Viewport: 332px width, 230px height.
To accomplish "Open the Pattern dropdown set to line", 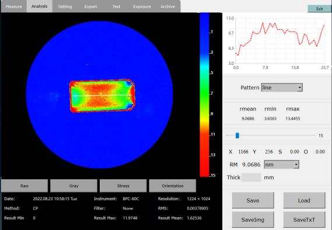I will click(x=282, y=88).
